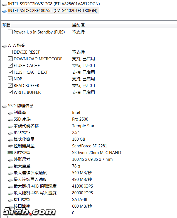Viewport: 177px width, 218px height.
Task: Click the icon beside 最大连续读取速度
Action: click(10, 173)
